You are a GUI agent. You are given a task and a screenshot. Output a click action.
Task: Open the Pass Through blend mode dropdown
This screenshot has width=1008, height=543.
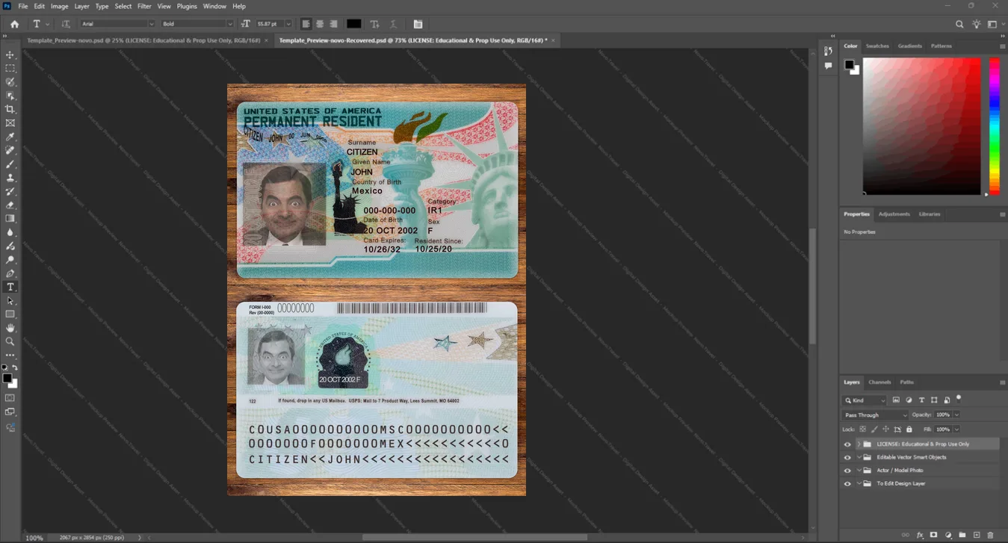click(x=875, y=415)
